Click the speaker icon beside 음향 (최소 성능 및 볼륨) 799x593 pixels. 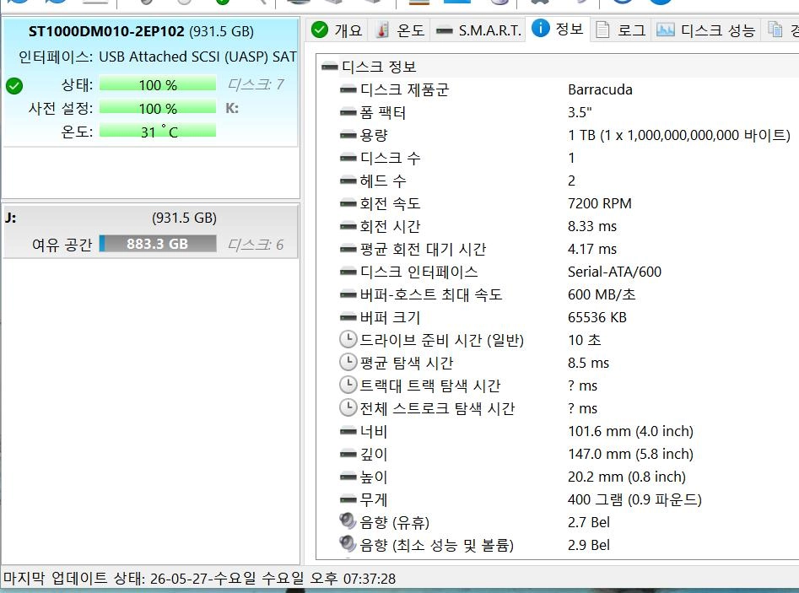click(x=348, y=543)
